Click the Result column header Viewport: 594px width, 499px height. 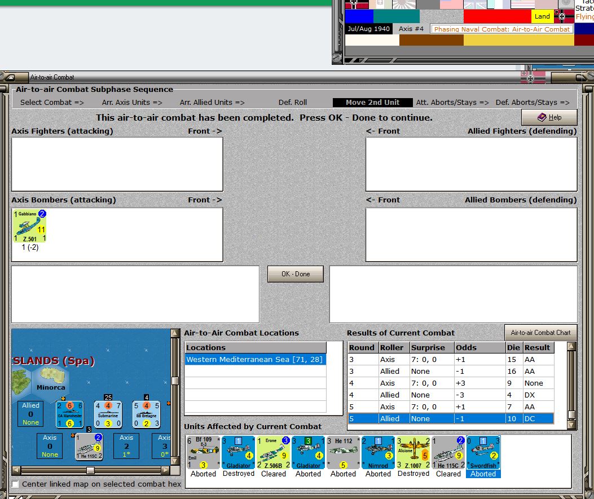pos(539,347)
